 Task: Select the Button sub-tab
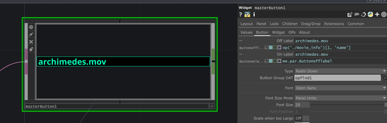[262, 32]
